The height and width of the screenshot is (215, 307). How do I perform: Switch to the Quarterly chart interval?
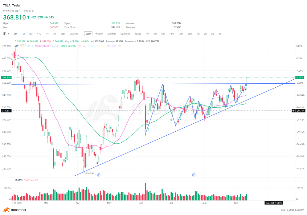point(125,34)
